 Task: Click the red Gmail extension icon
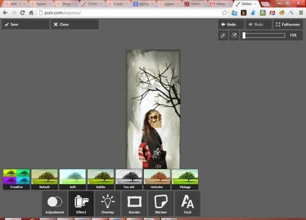click(x=272, y=13)
